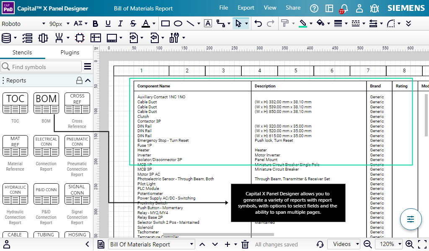Toggle strikethrough text formatting

click(133, 24)
